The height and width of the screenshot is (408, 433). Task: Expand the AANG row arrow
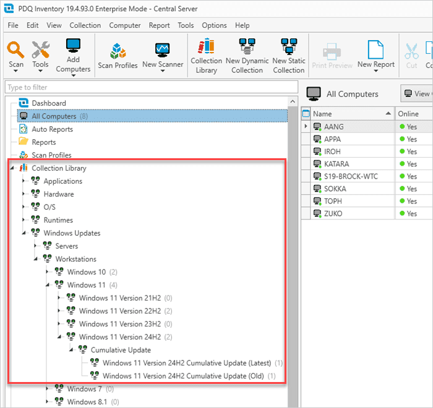click(x=306, y=127)
